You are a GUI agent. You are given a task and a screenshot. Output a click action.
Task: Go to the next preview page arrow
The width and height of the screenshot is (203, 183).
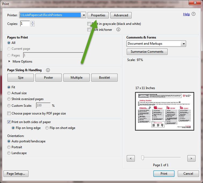(x=191, y=158)
